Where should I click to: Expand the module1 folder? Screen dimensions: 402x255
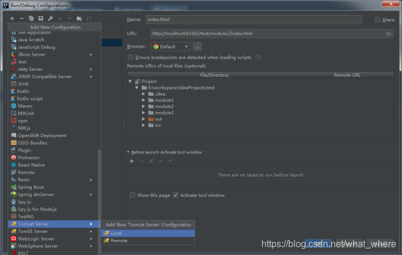[x=143, y=100]
